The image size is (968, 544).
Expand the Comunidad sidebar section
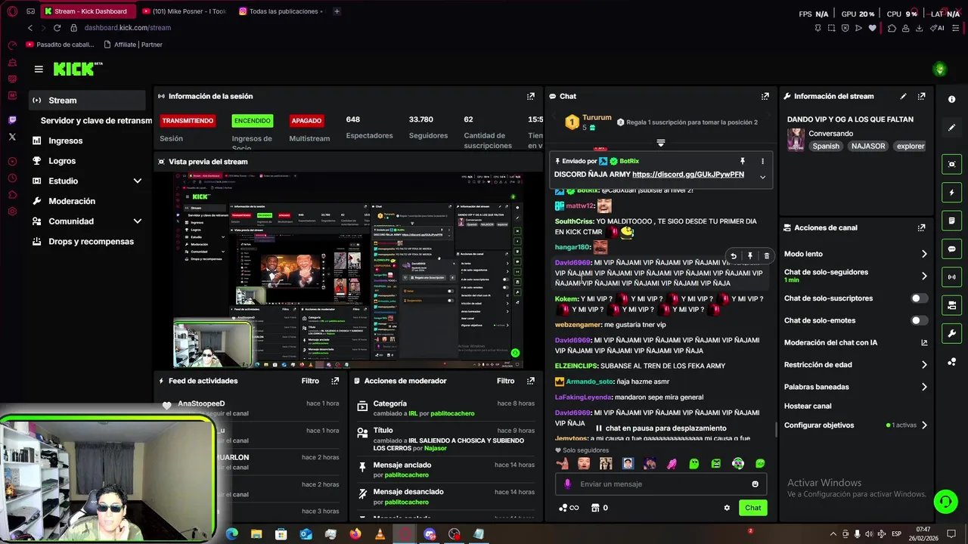click(x=137, y=221)
